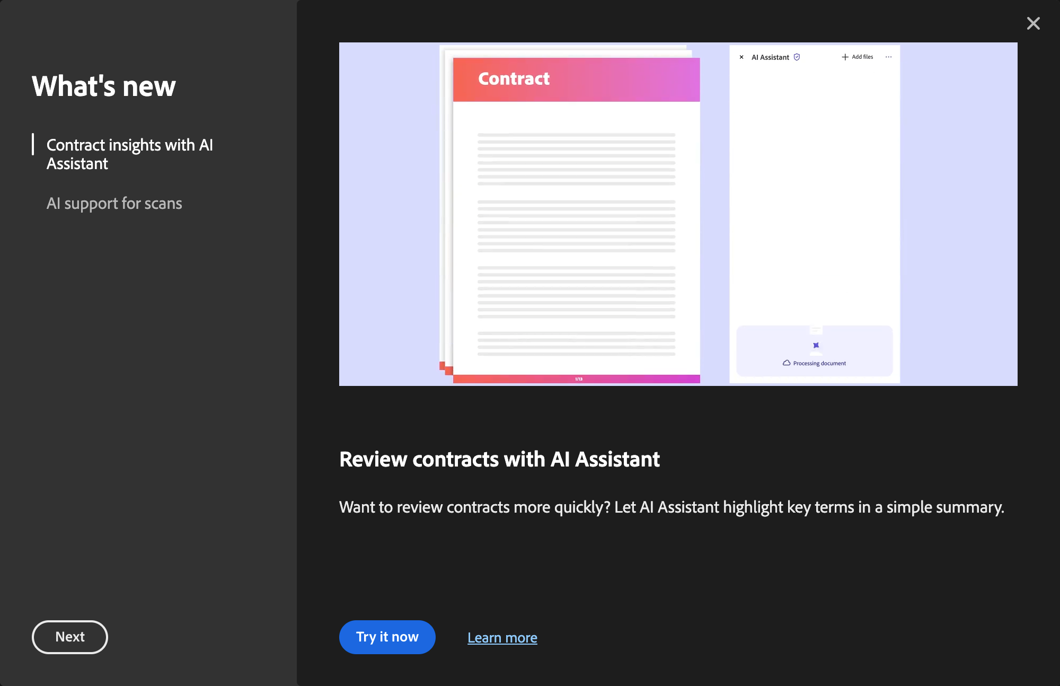
Task: Click the AI Assistant shield icon in preview
Action: pos(797,57)
